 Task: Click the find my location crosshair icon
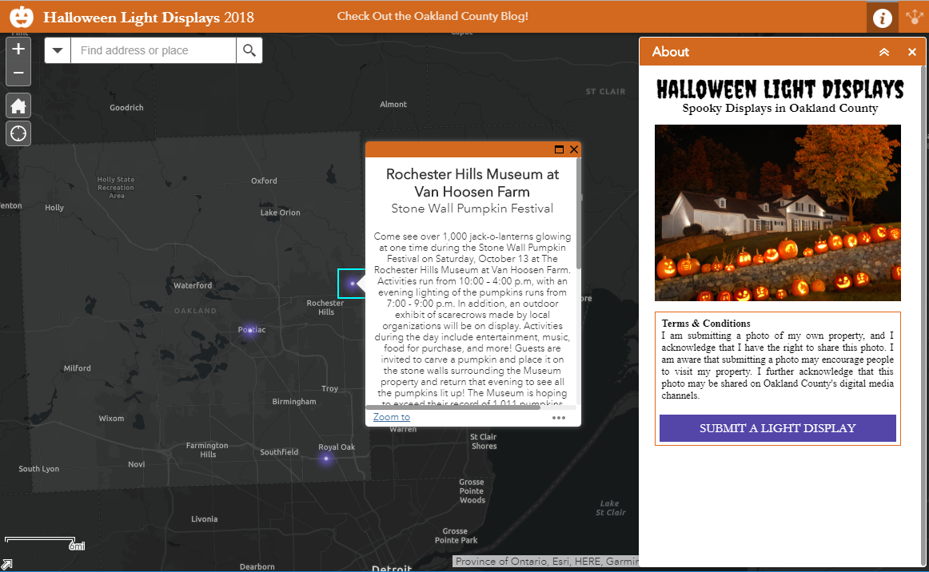point(18,133)
